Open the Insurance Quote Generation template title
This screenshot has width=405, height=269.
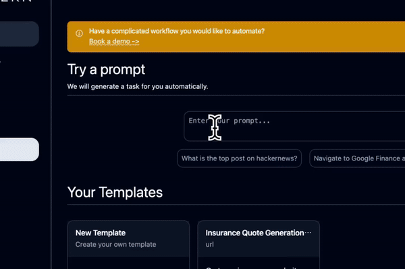(x=254, y=233)
